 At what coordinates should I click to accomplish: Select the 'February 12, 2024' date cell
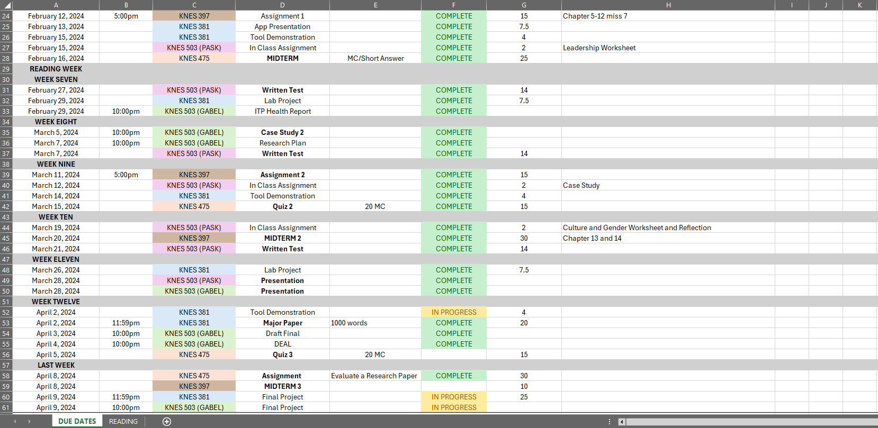click(x=56, y=16)
